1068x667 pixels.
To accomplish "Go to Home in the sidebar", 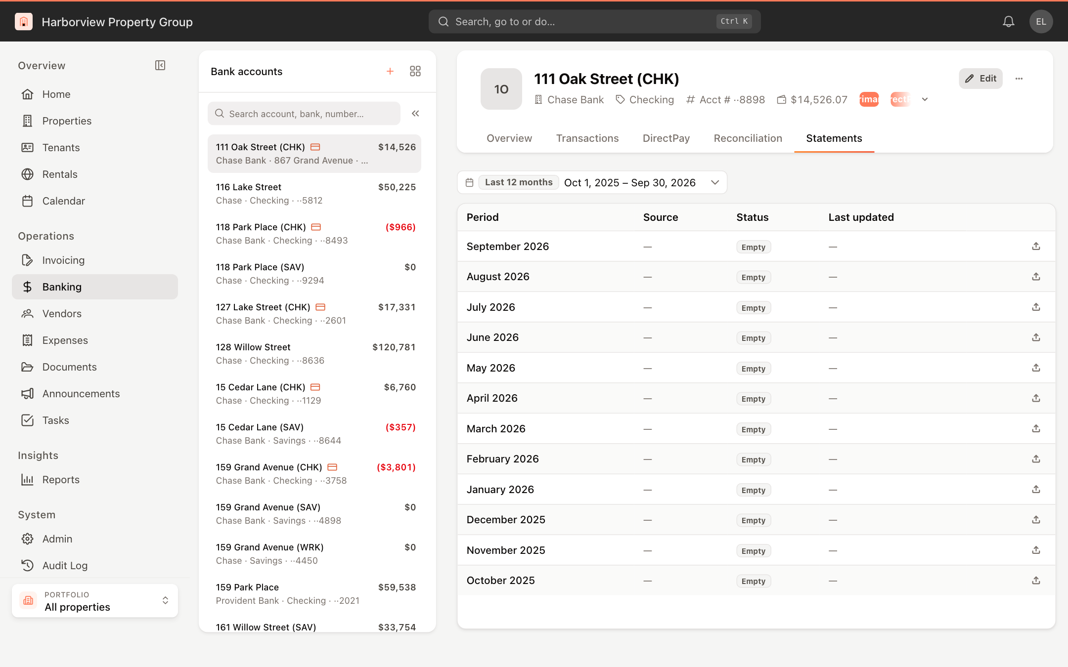I will [x=95, y=94].
